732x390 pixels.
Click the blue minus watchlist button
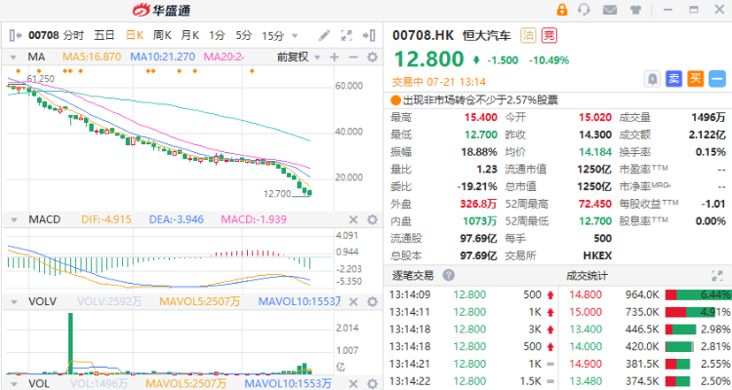pyautogui.click(x=717, y=79)
